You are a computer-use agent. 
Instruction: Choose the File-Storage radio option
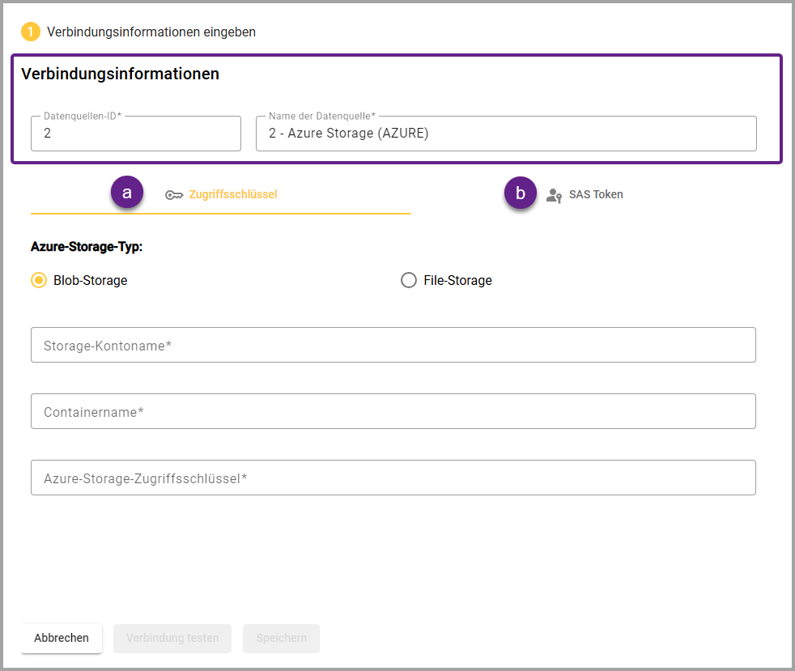(409, 281)
